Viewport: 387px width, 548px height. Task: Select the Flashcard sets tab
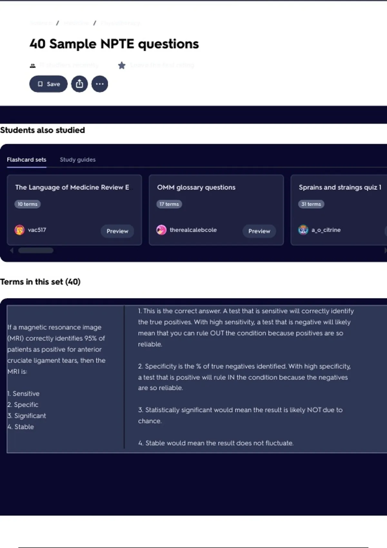pos(26,160)
